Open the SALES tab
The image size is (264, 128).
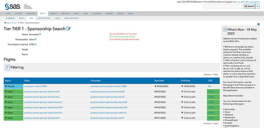[86, 14]
